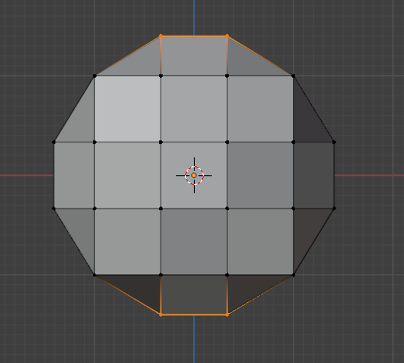The height and width of the screenshot is (363, 404).
Task: Select the top face between the upper orange vertical edges
Action: [194, 55]
